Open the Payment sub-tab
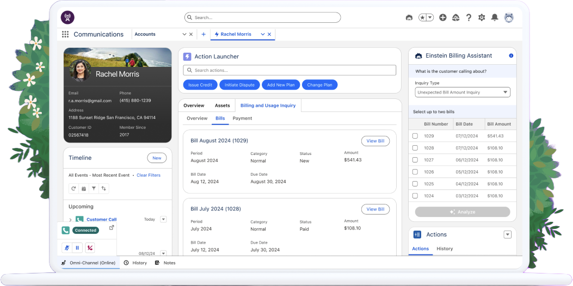This screenshot has height=286, width=573. point(242,119)
